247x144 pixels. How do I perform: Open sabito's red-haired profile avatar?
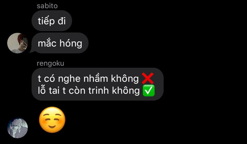coord(17,43)
